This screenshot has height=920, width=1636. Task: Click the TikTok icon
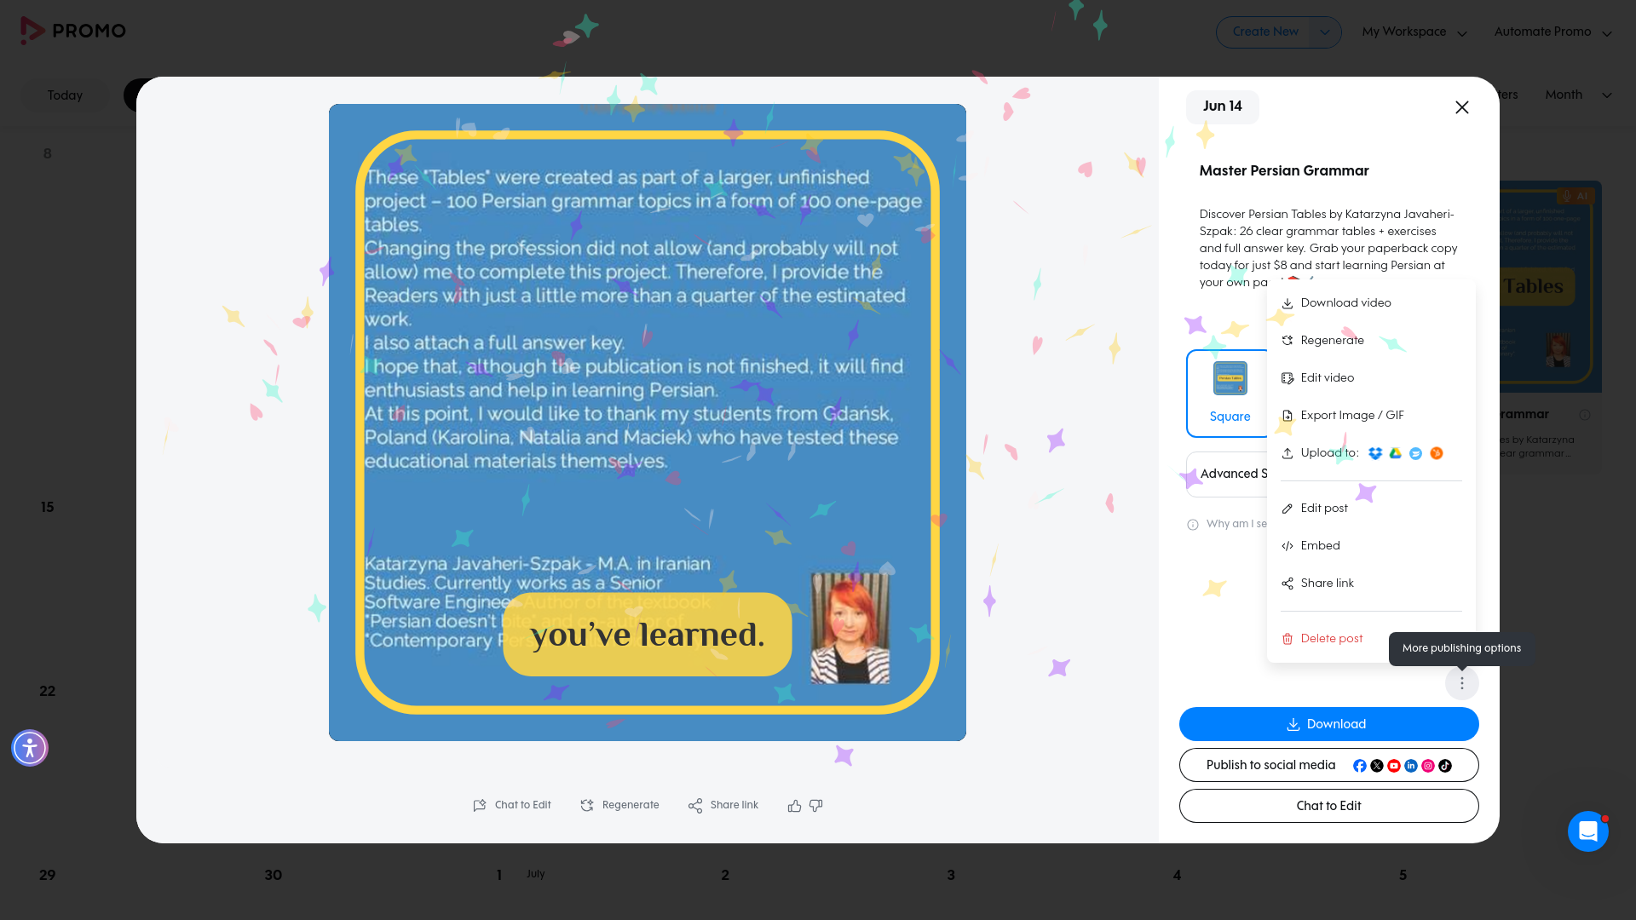pos(1445,766)
